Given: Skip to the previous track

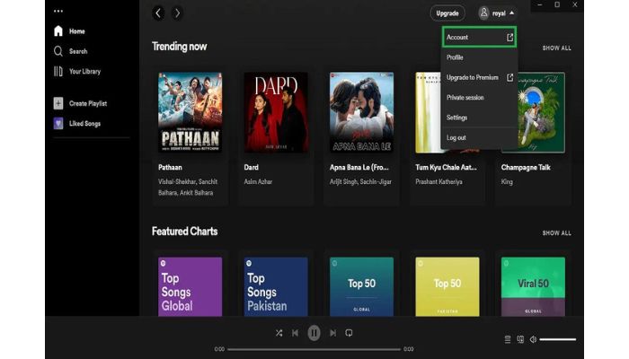Looking at the screenshot, I should click(x=296, y=333).
